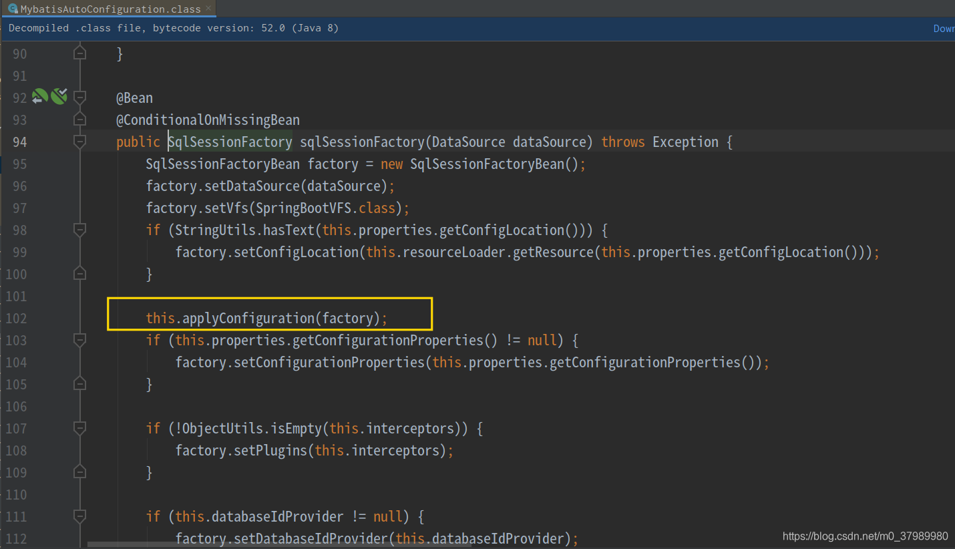The image size is (955, 549).
Task: Click the class file icon in the editor tab
Action: 11,9
